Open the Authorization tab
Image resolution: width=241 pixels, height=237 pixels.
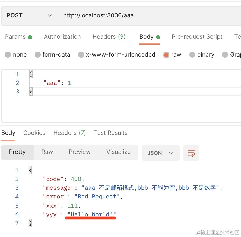click(x=62, y=37)
